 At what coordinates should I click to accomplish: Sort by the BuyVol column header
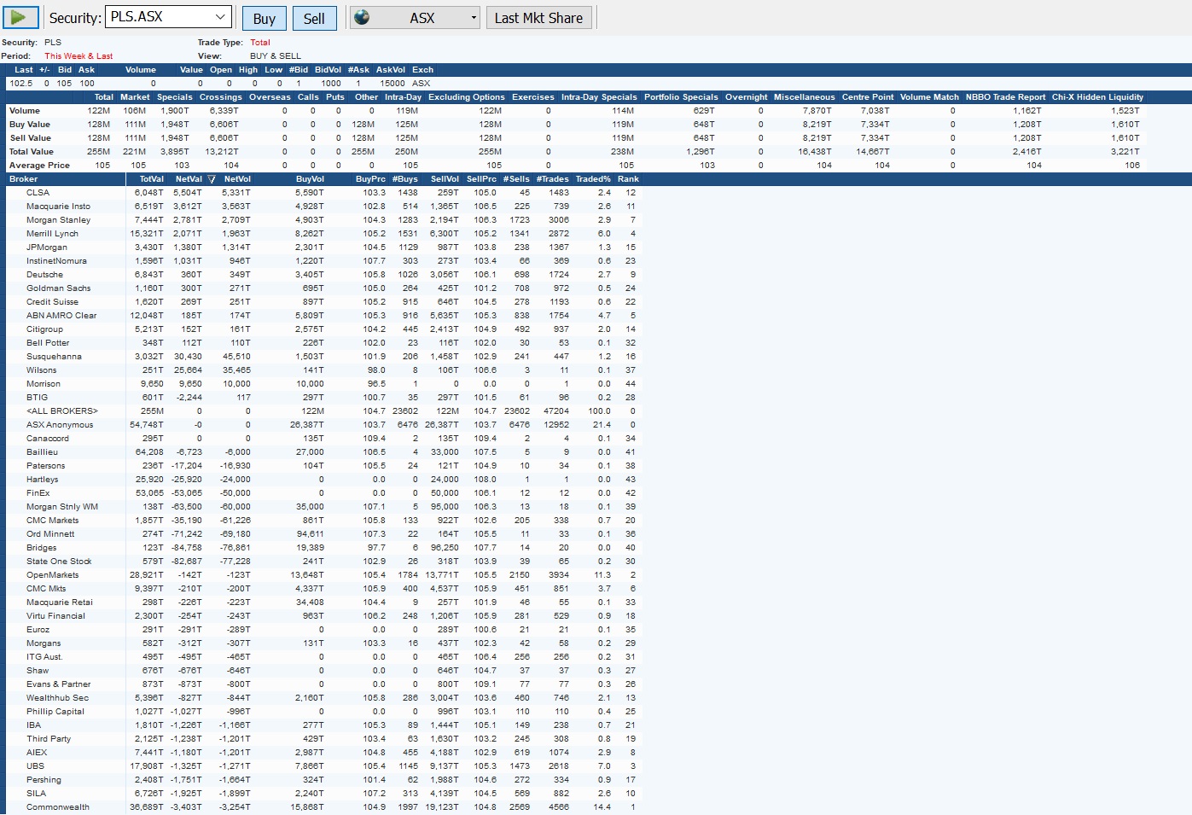point(310,179)
